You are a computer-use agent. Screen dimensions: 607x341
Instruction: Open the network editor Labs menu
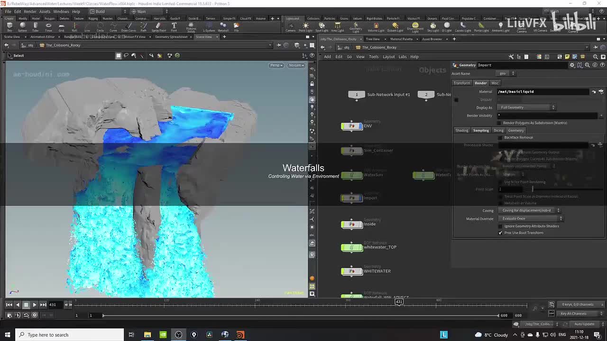(403, 57)
